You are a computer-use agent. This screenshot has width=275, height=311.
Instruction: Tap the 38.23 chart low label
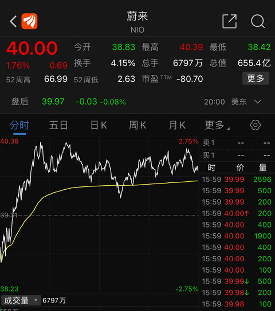[9, 289]
